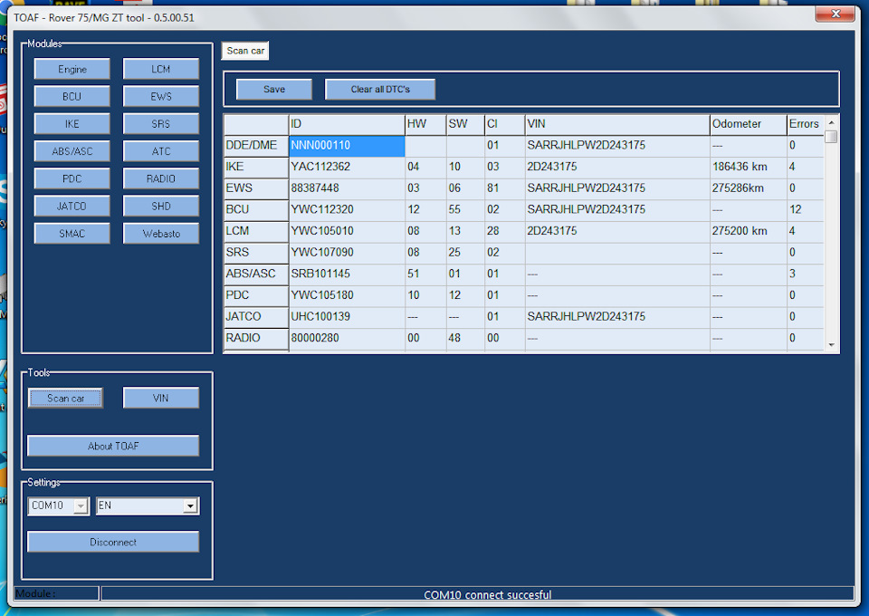Select CI column header
Screen dimensions: 869x616
(x=505, y=124)
